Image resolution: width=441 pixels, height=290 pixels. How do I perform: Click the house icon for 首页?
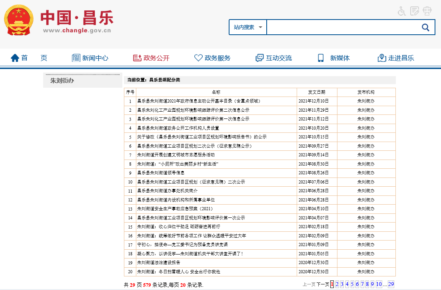[15, 58]
